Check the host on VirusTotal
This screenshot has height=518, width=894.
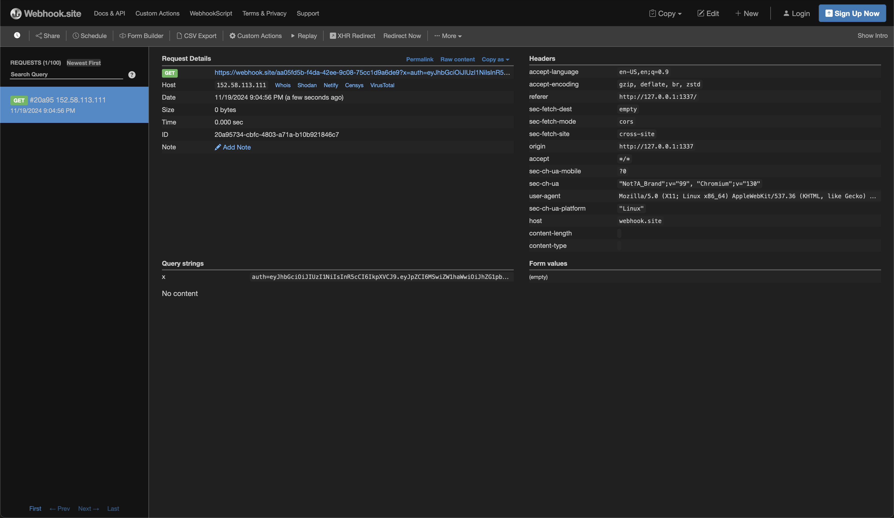(382, 85)
